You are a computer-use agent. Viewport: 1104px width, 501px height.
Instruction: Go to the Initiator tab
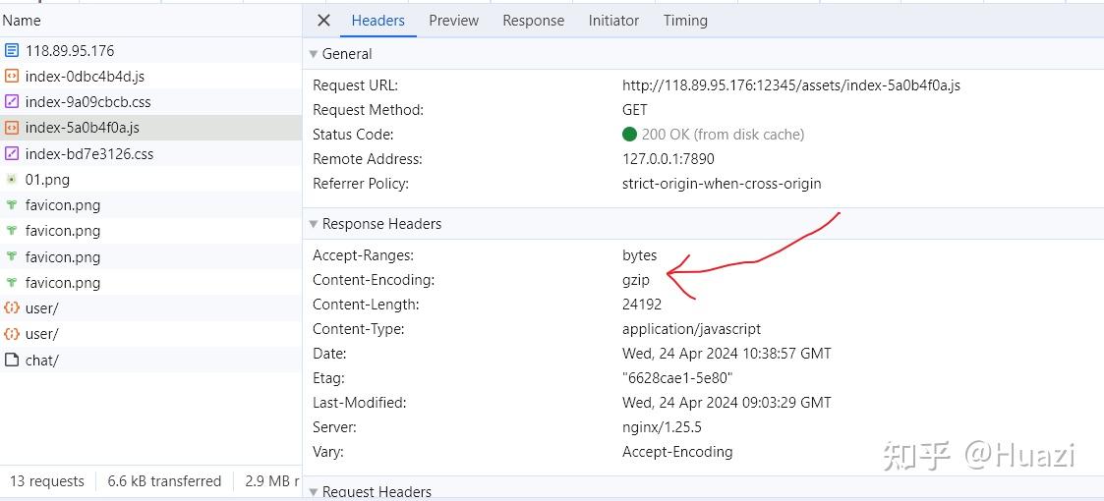pyautogui.click(x=613, y=21)
